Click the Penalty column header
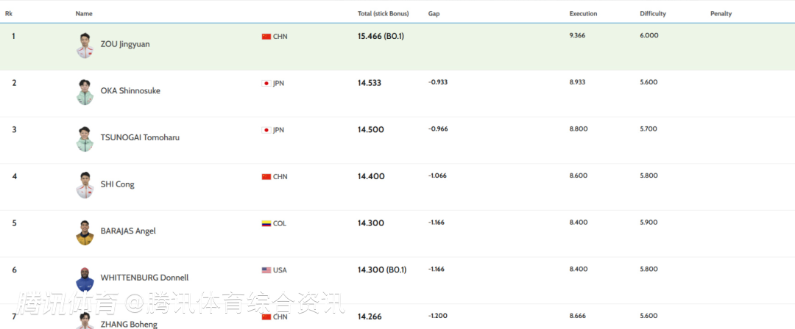The width and height of the screenshot is (795, 329). click(x=721, y=13)
